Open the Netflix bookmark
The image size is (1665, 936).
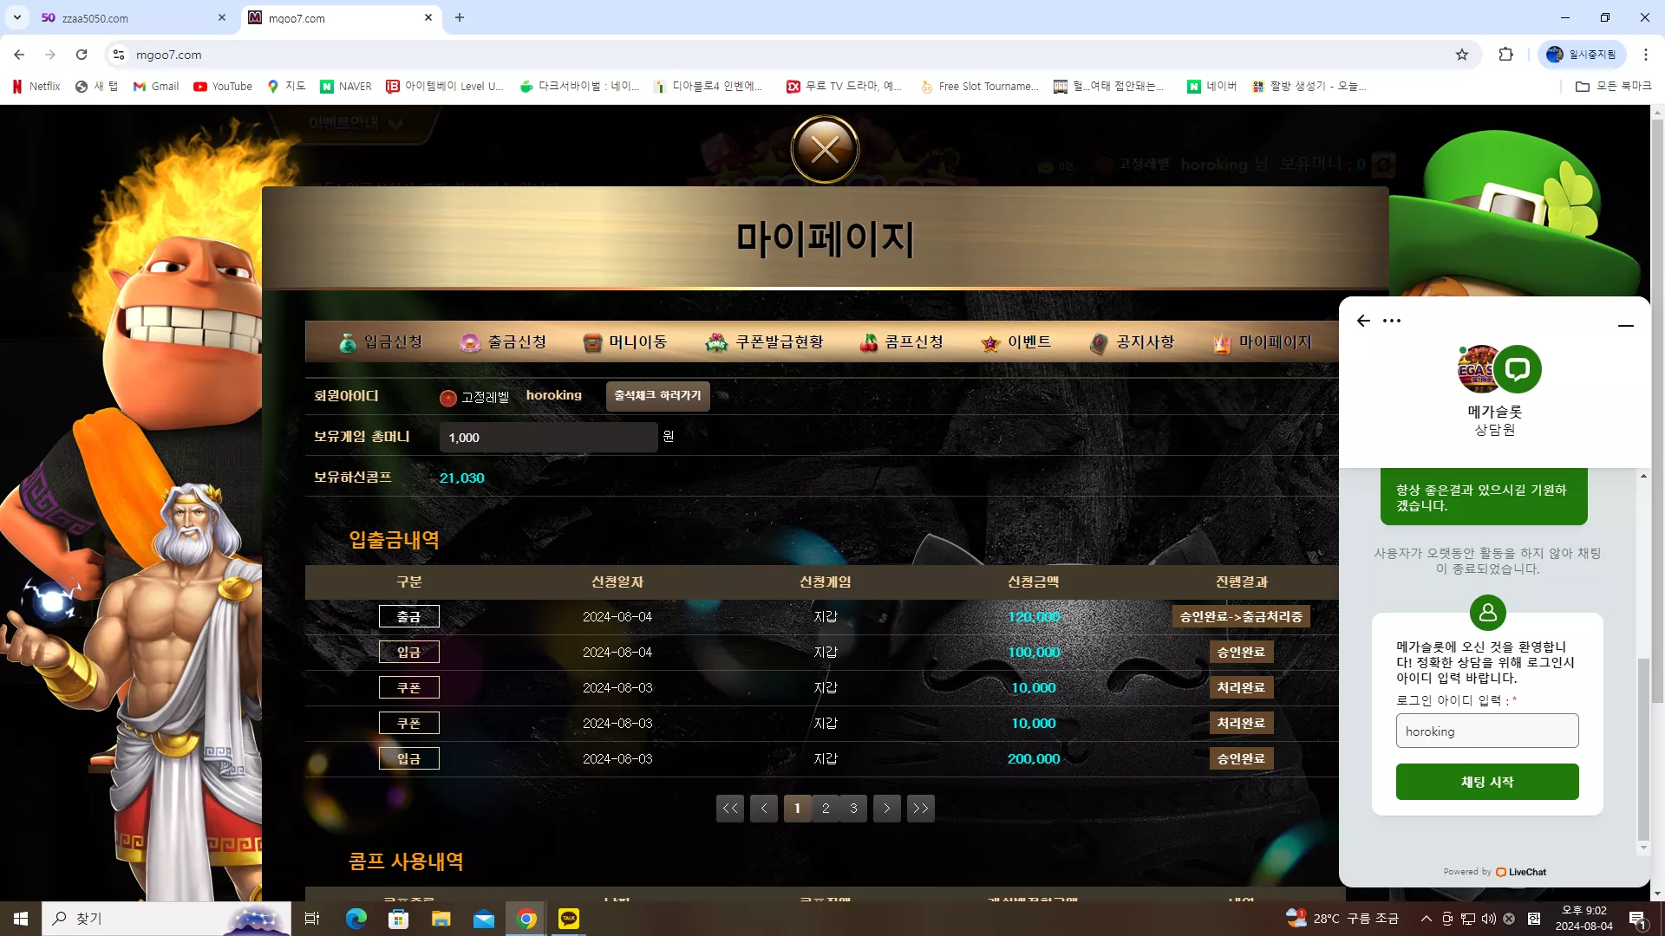coord(36,86)
